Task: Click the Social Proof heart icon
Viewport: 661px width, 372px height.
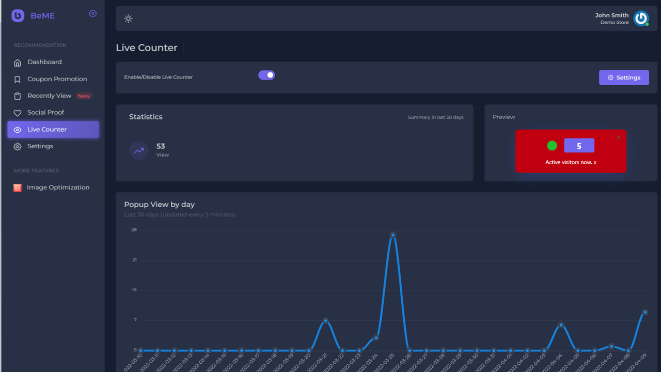Action: tap(18, 113)
